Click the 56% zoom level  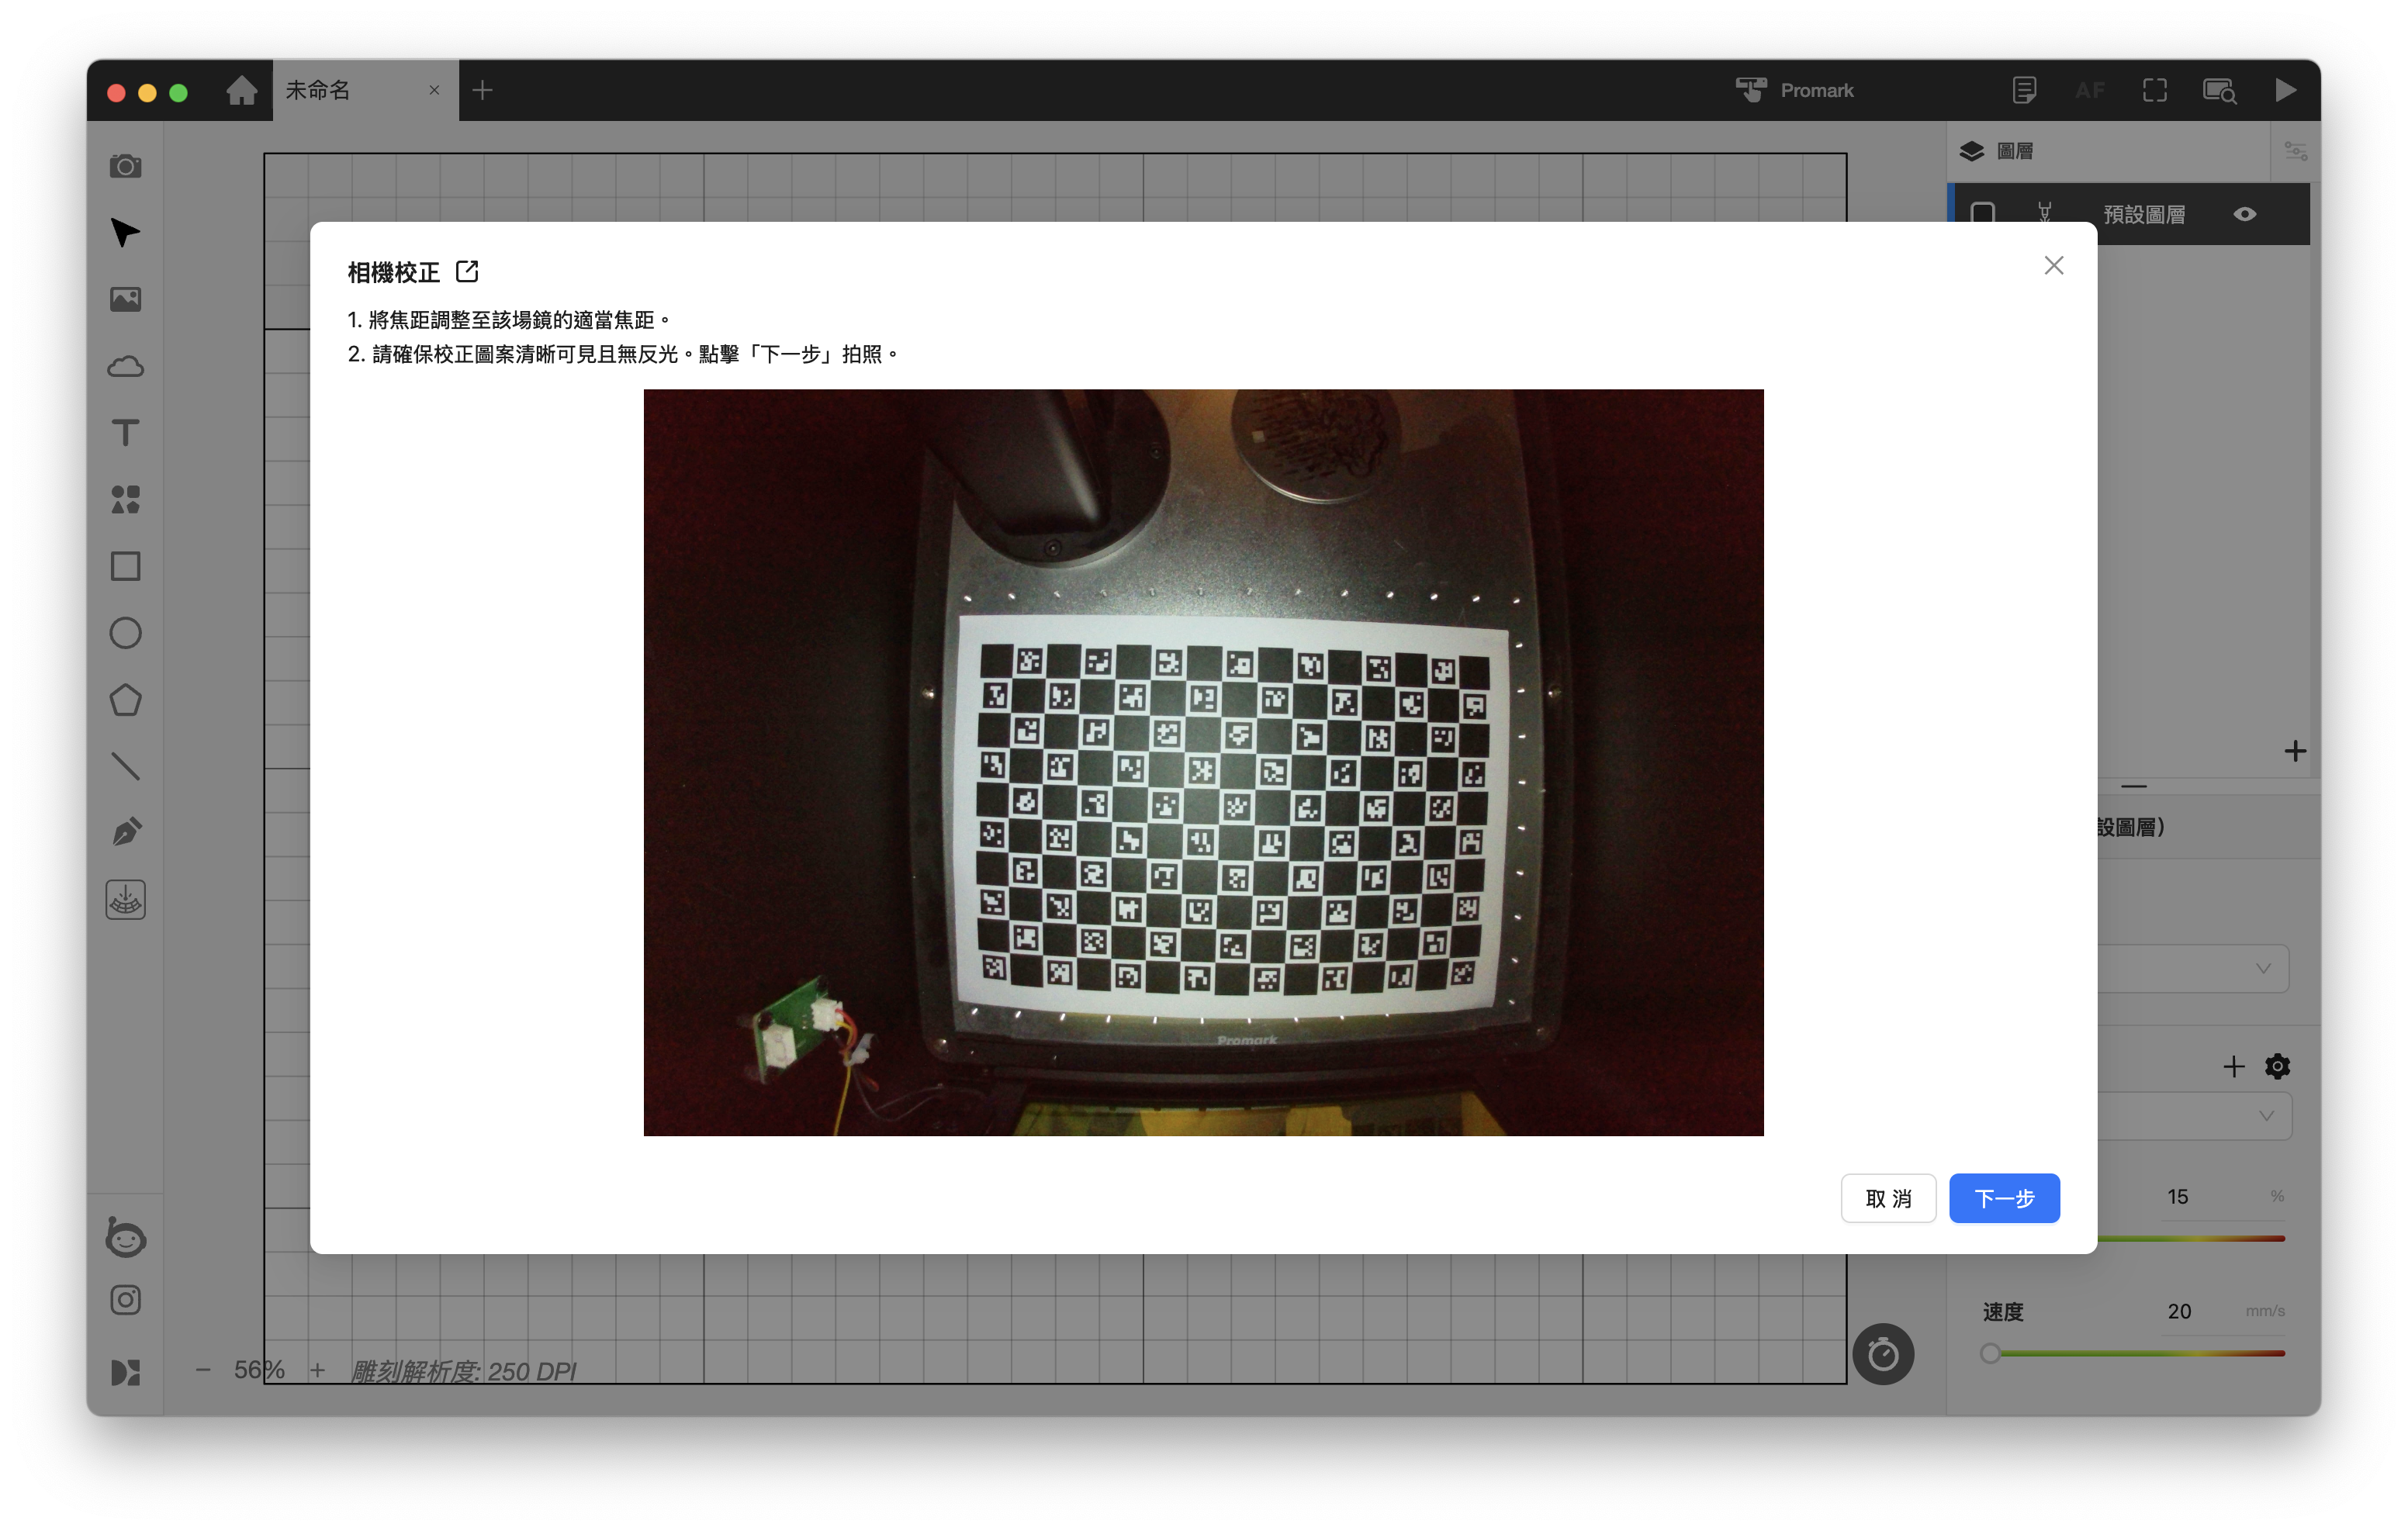click(x=259, y=1370)
